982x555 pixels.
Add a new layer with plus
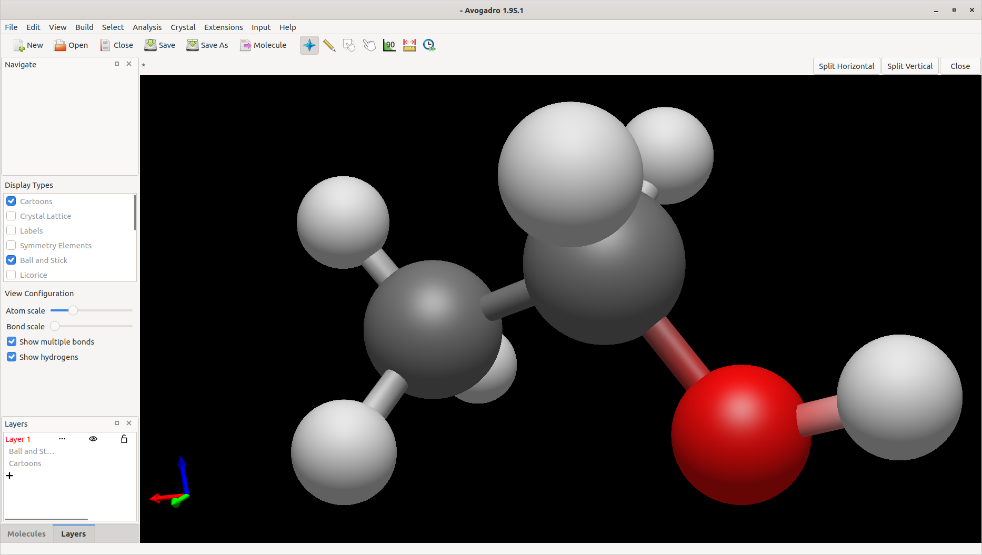9,476
